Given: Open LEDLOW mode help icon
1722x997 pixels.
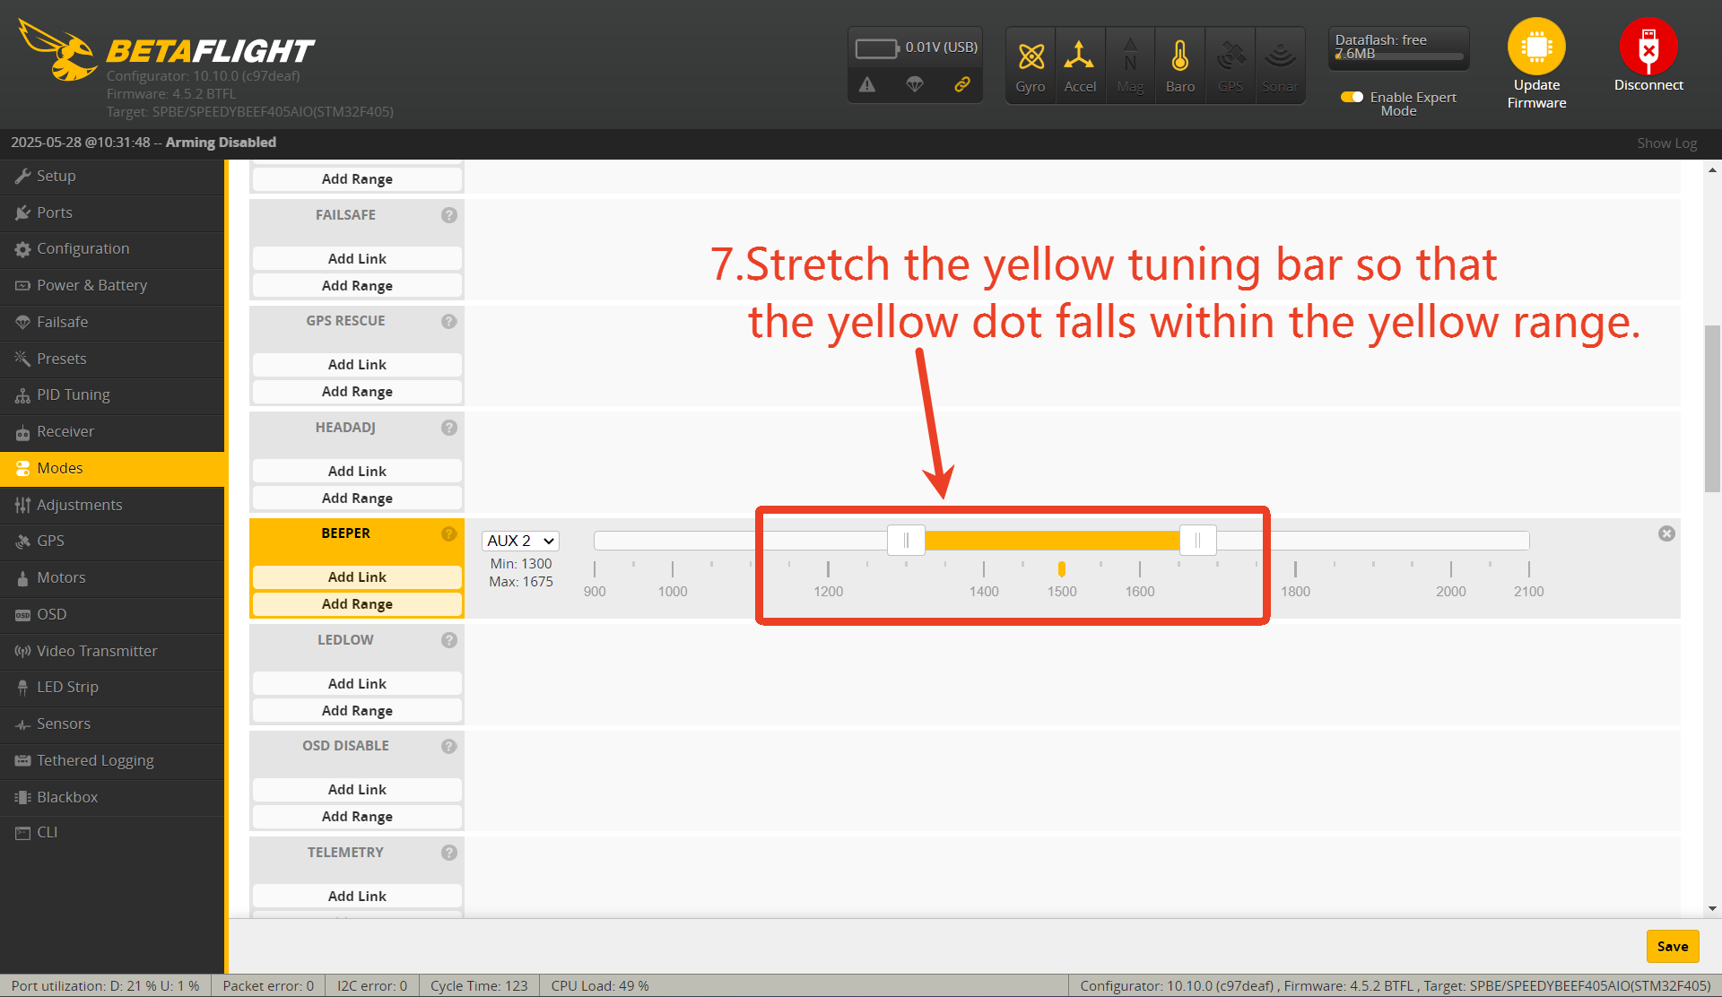Looking at the screenshot, I should pyautogui.click(x=449, y=640).
